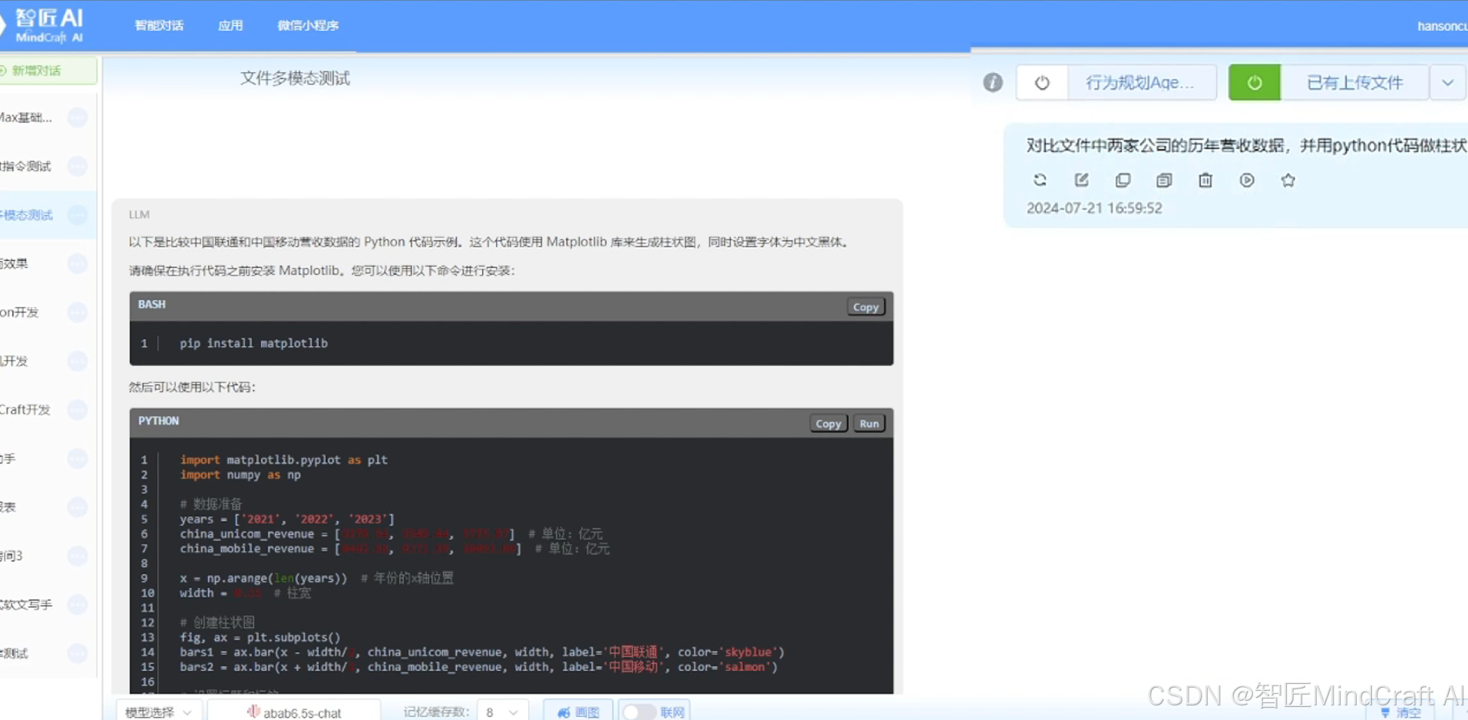Image resolution: width=1468 pixels, height=720 pixels.
Task: Select the 文写手 conversation in sidebar
Action: click(27, 605)
